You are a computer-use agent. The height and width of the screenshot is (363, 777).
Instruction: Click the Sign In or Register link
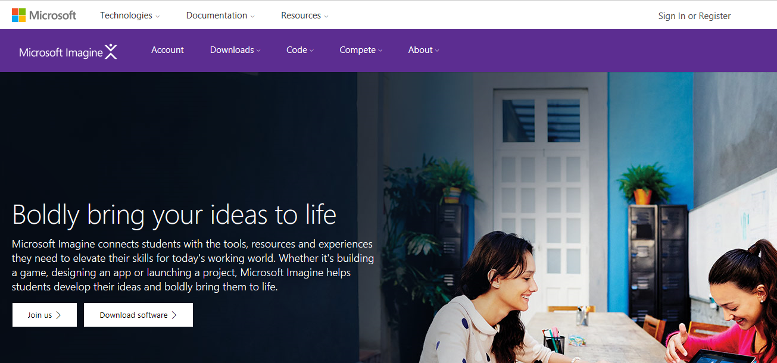coord(694,16)
